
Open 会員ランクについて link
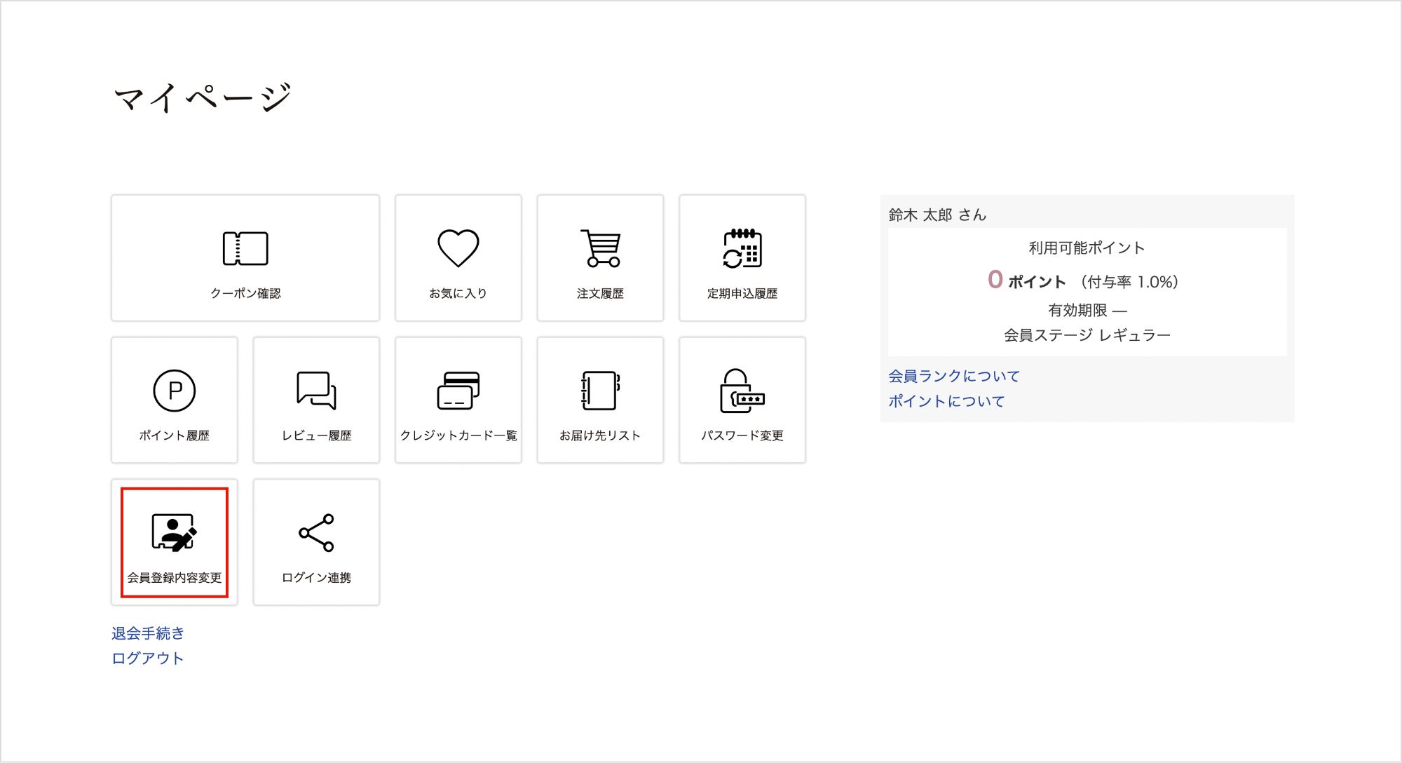point(953,376)
